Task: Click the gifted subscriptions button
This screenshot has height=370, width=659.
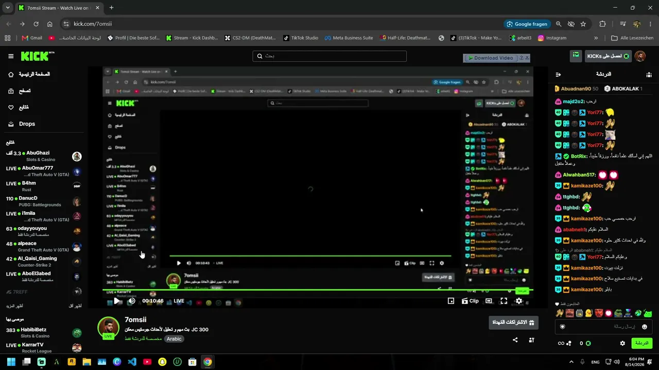Action: tap(513, 322)
